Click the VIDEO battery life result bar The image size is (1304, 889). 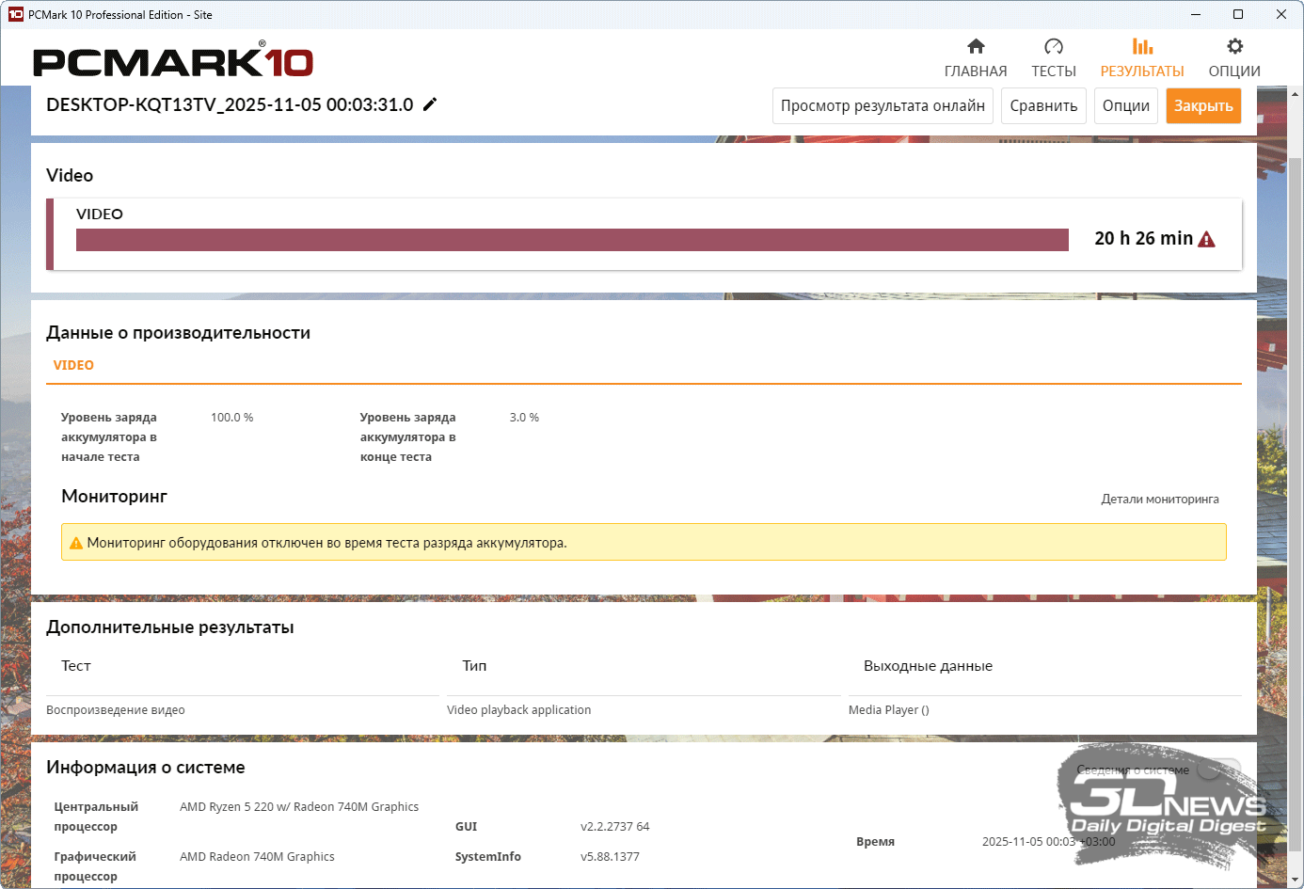572,240
